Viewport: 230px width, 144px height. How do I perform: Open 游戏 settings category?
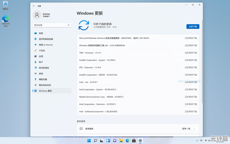[52, 73]
